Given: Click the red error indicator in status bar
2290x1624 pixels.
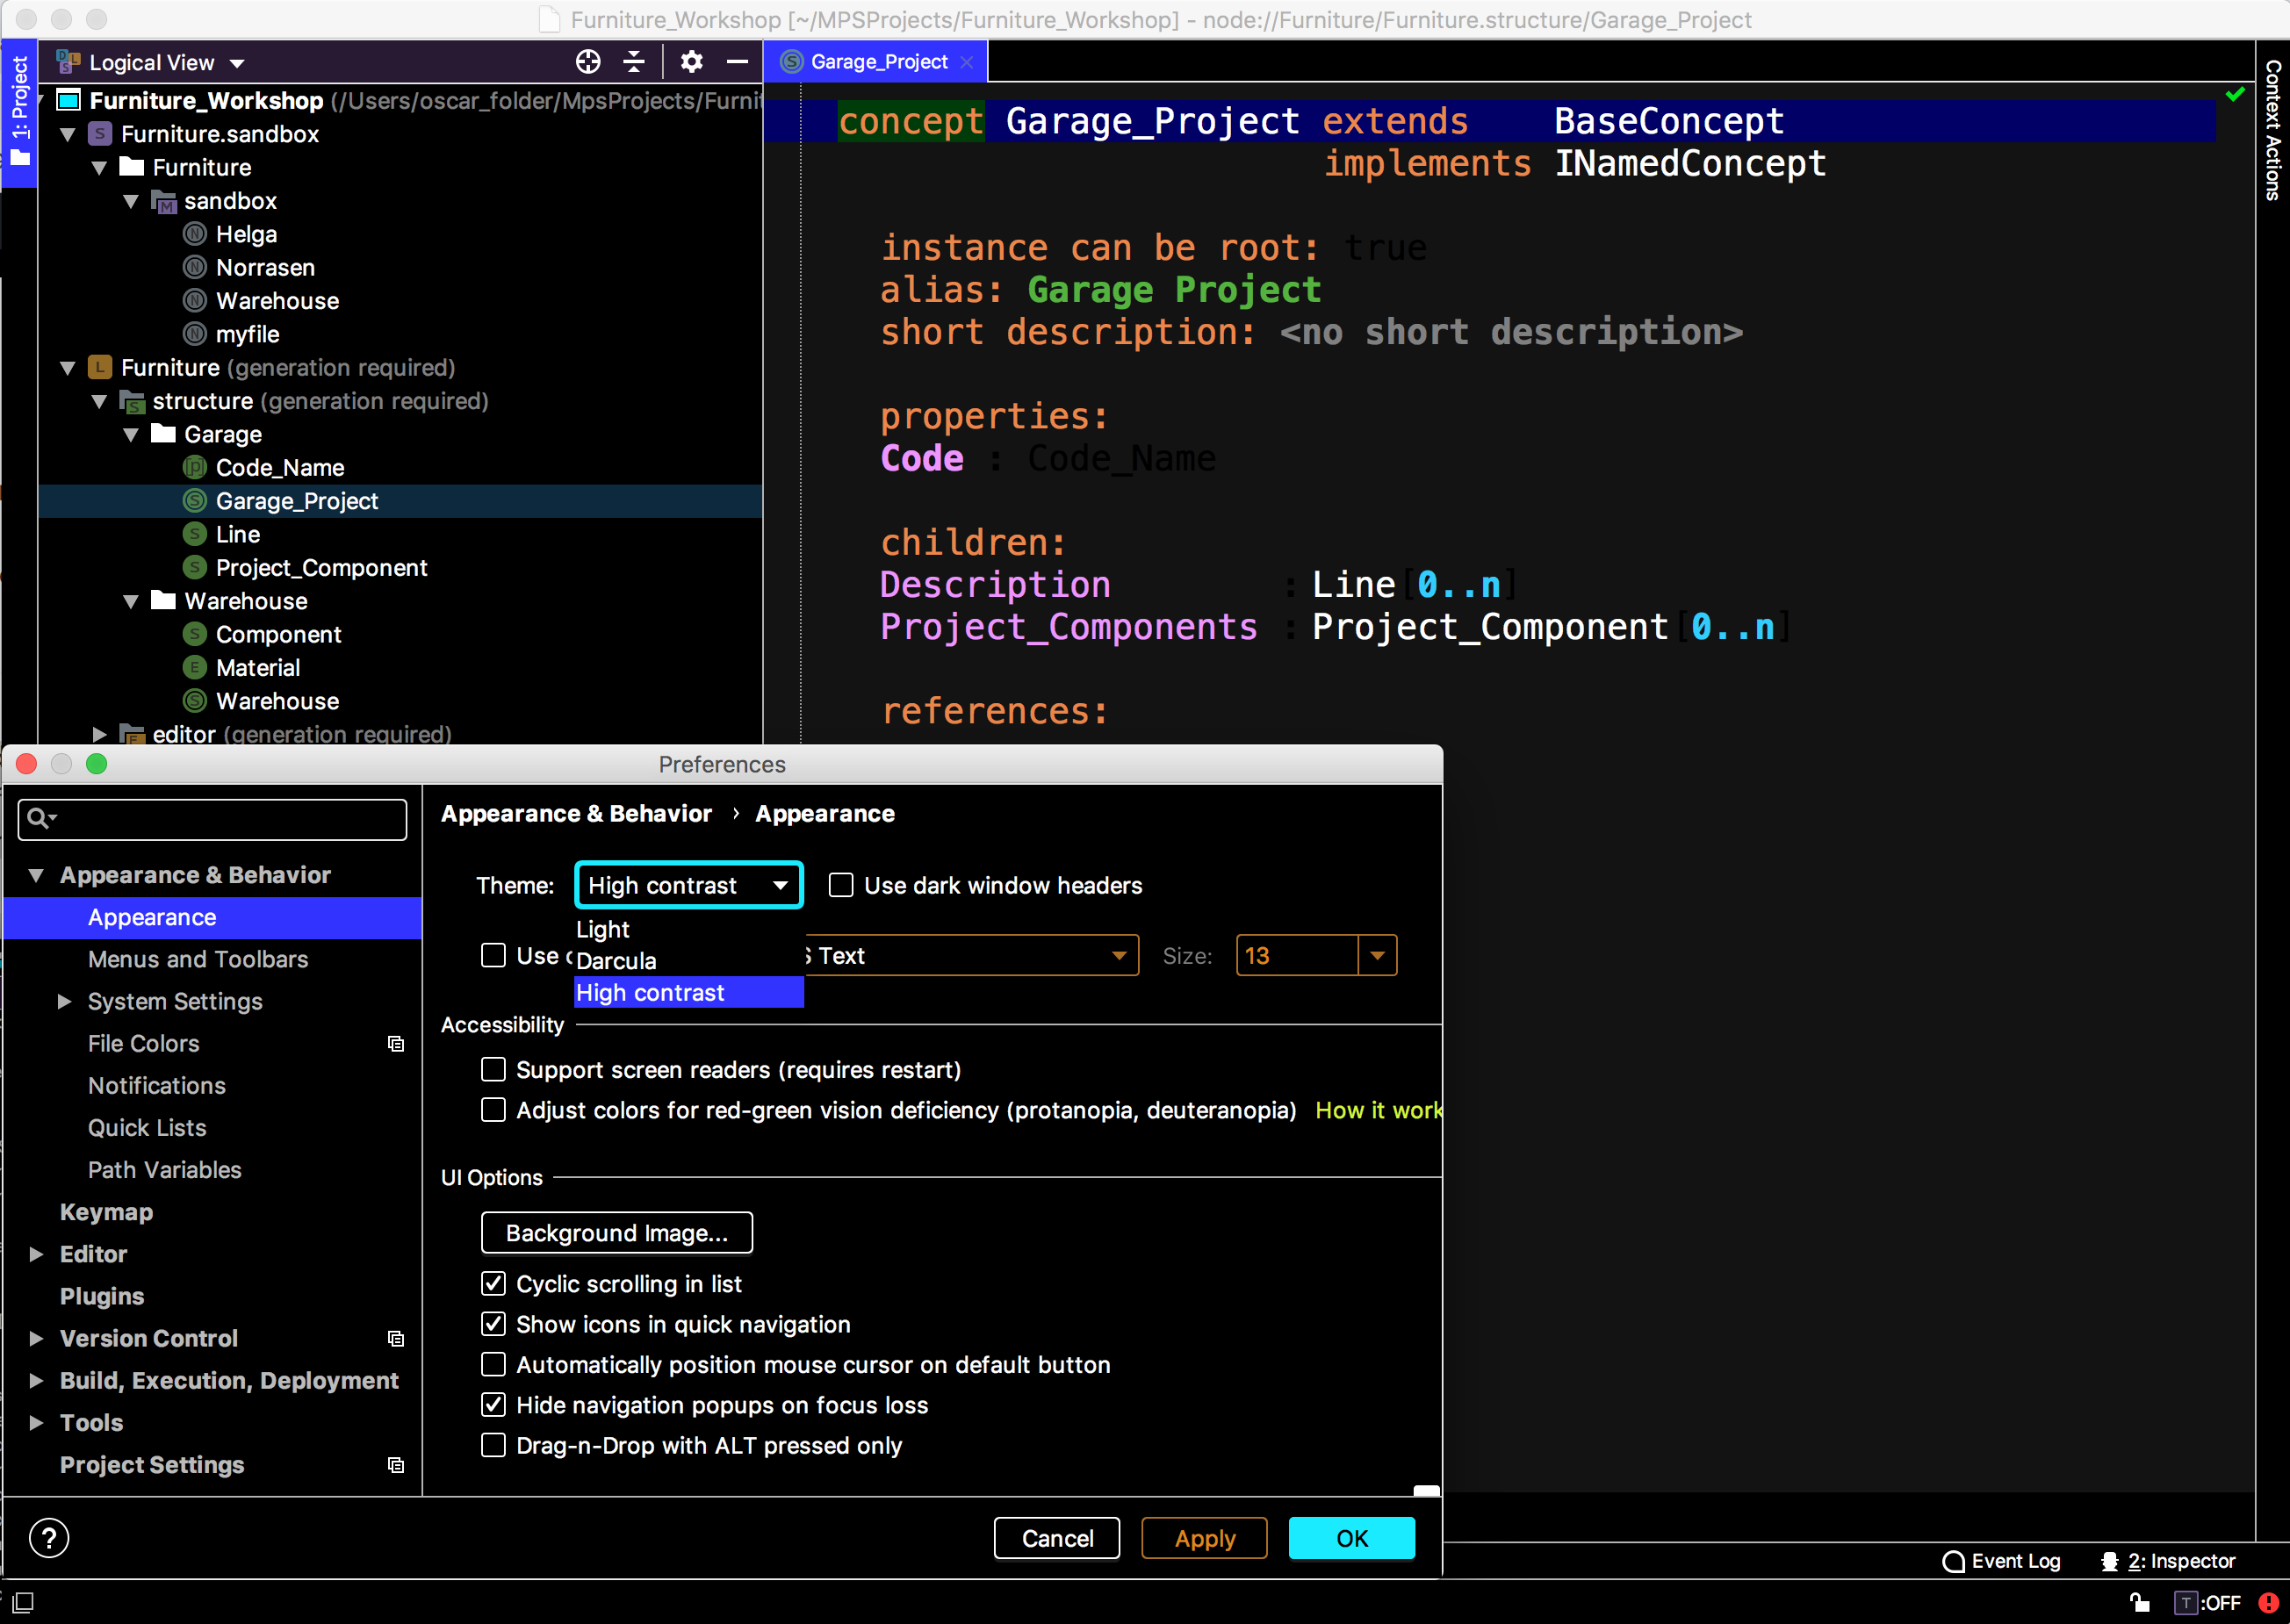Looking at the screenshot, I should tap(2268, 1603).
